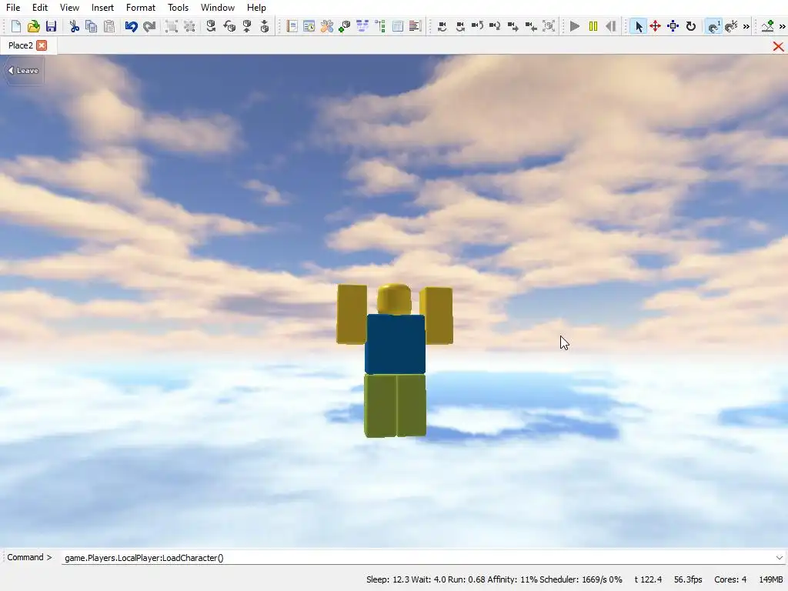This screenshot has width=788, height=591.
Task: Reset simulation with the rewind icon
Action: tap(610, 27)
